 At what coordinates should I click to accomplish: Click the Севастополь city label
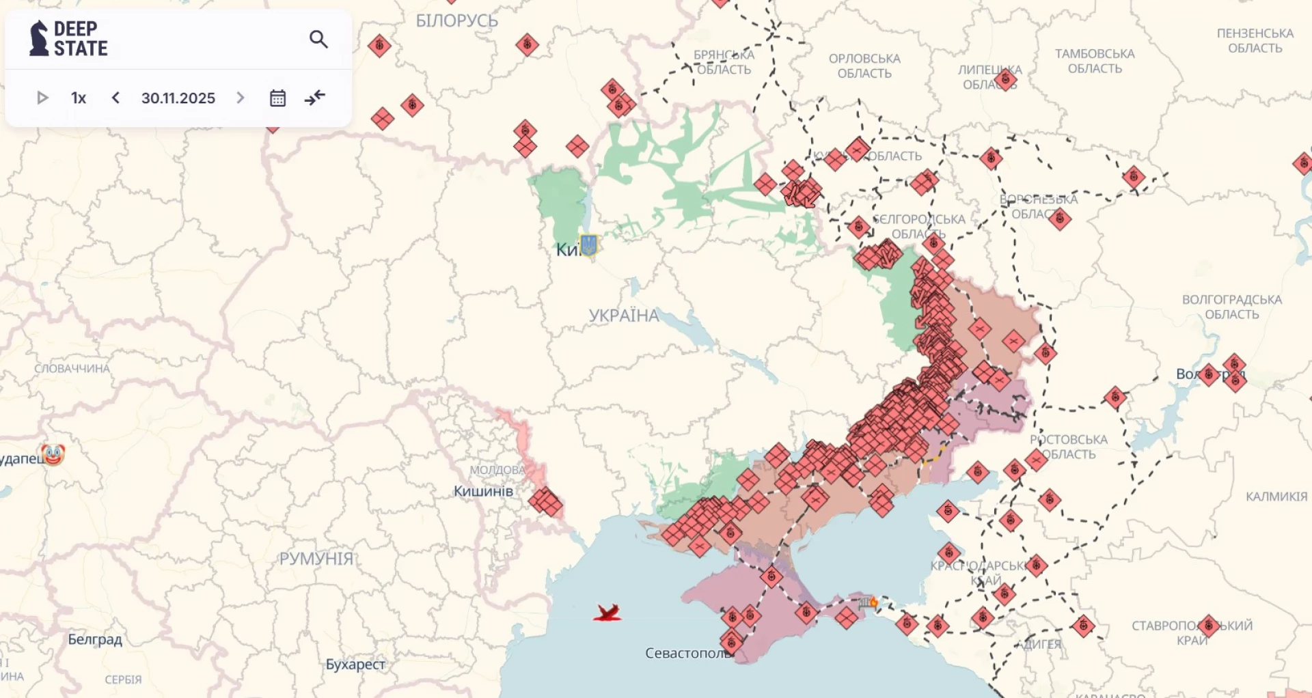(x=687, y=653)
